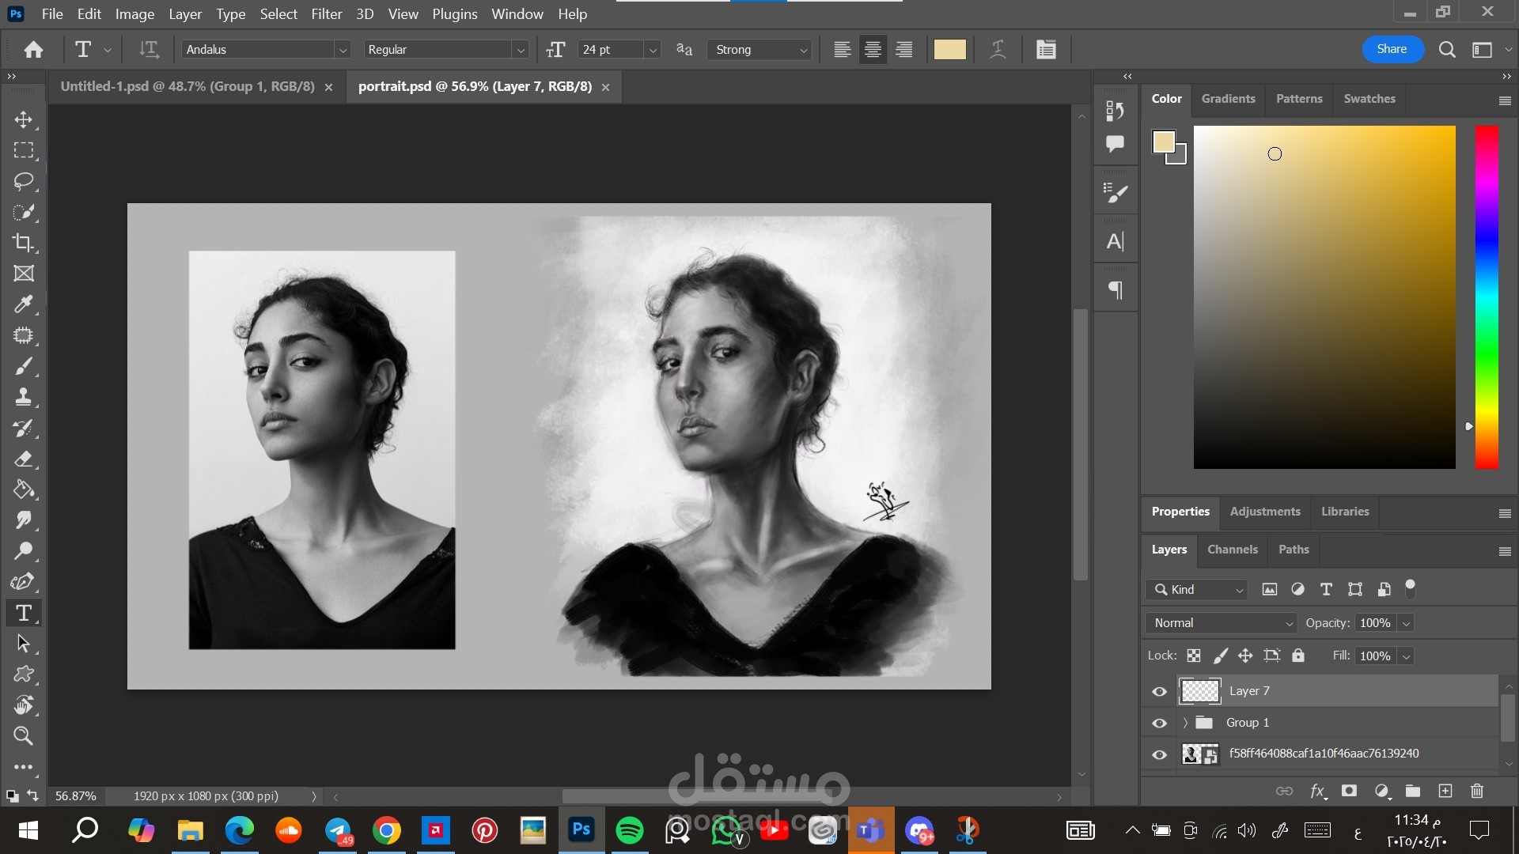Image resolution: width=1519 pixels, height=854 pixels.
Task: Toggle visibility of Group 1
Action: tap(1159, 723)
